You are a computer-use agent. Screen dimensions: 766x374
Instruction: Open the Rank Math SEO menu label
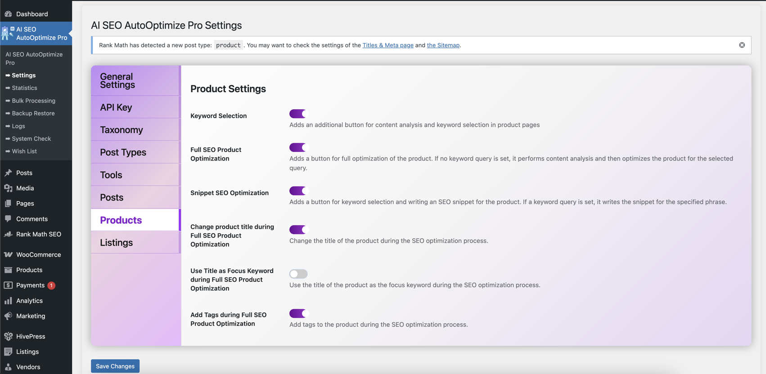[x=39, y=234]
